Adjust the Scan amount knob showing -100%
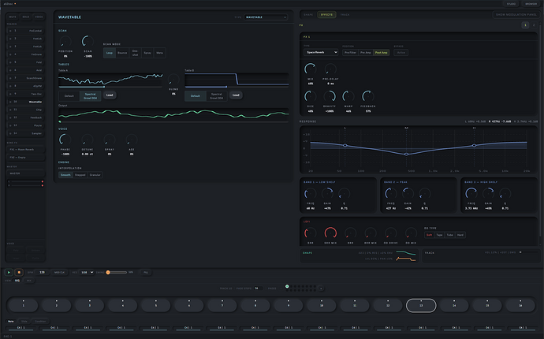Image resolution: width=544 pixels, height=339 pixels. coord(88,42)
